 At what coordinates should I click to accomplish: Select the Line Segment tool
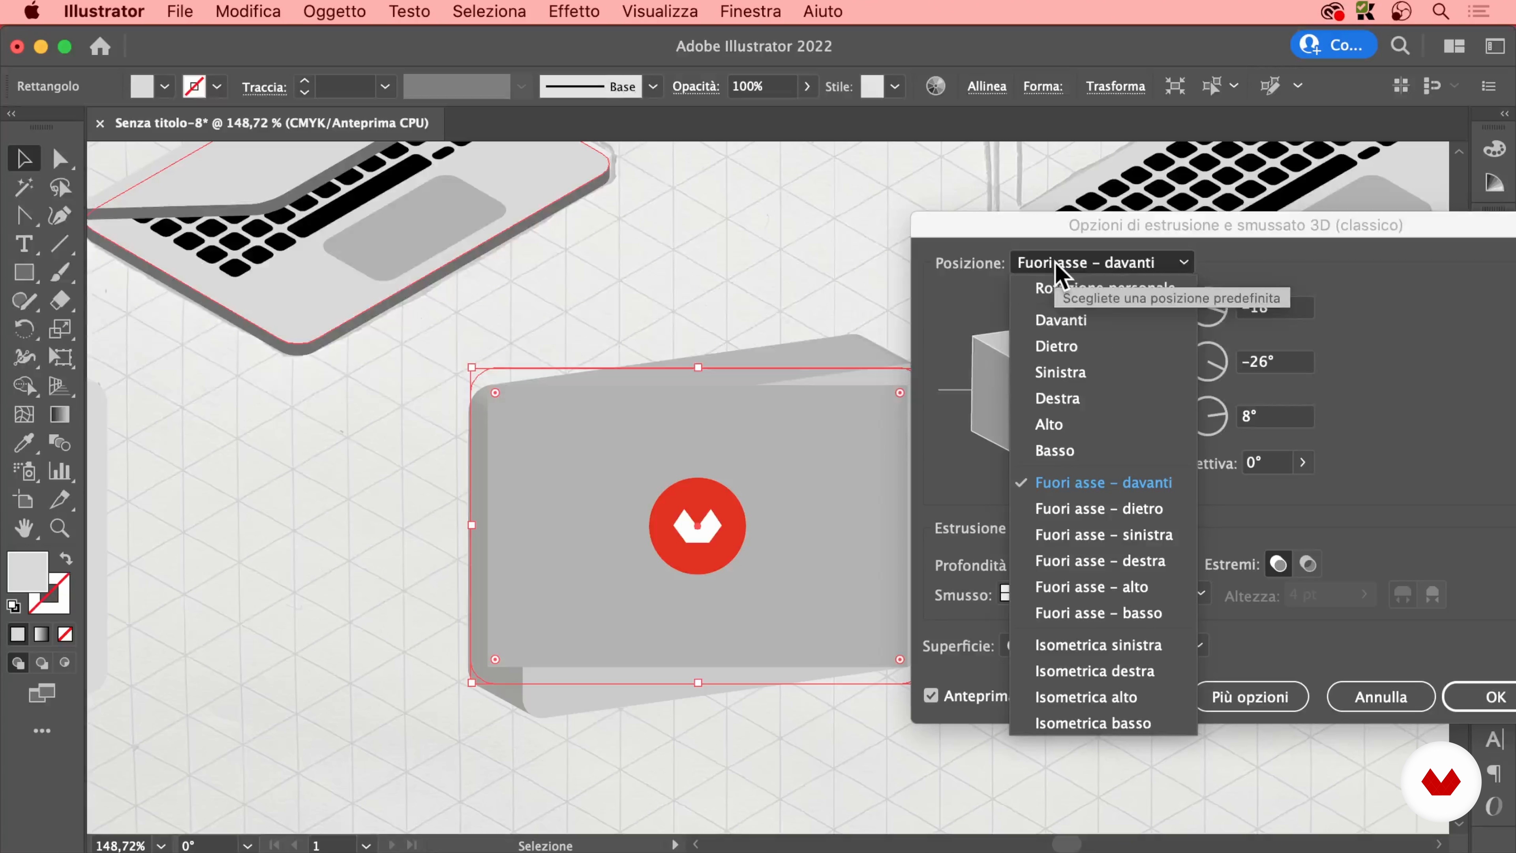click(x=60, y=244)
